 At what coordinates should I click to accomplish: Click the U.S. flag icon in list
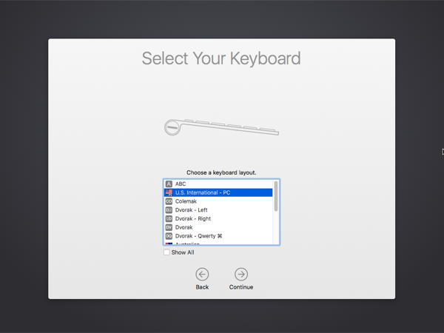tap(169, 192)
